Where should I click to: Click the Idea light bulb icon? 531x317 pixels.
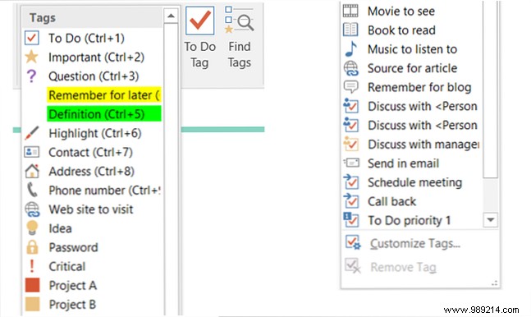(x=32, y=227)
